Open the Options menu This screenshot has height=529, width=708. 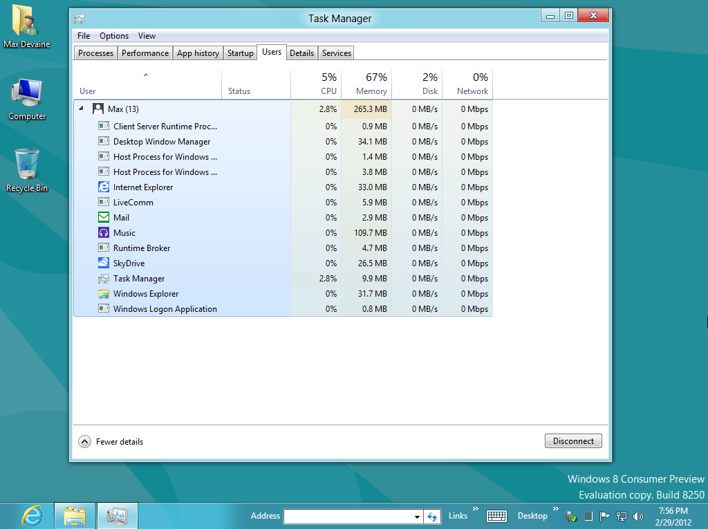pyautogui.click(x=114, y=36)
